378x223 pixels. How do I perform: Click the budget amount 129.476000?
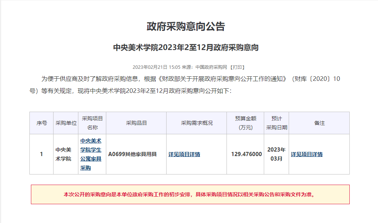(246, 154)
